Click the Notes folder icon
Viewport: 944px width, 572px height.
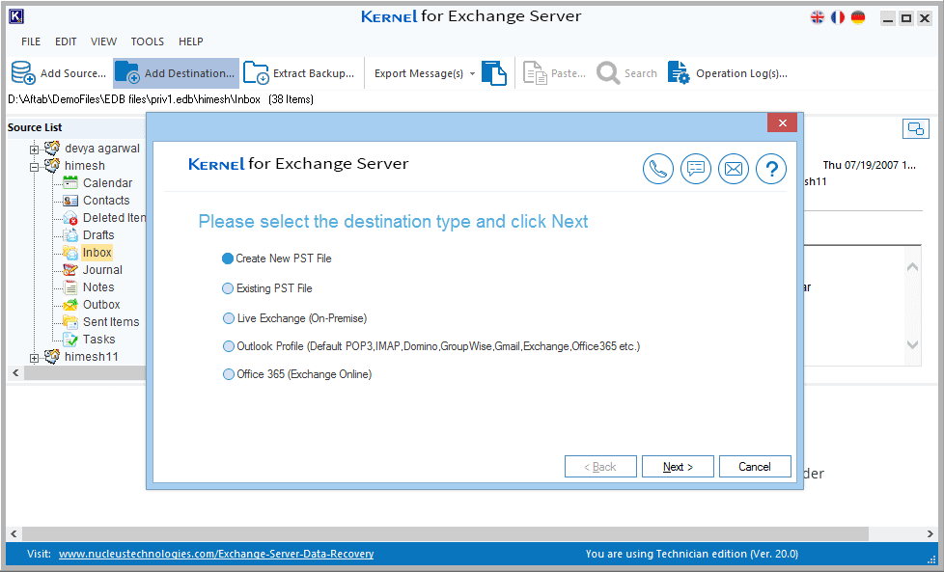click(70, 287)
